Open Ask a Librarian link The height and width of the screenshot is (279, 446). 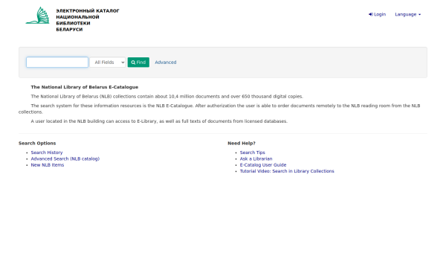tap(256, 158)
